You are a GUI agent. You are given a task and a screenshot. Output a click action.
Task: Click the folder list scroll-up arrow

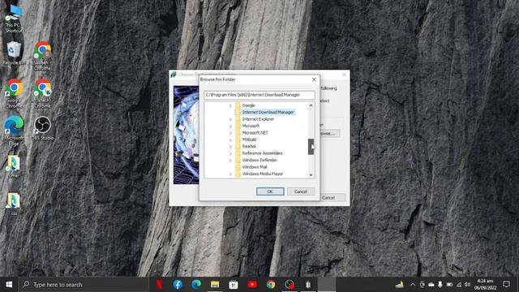click(311, 105)
